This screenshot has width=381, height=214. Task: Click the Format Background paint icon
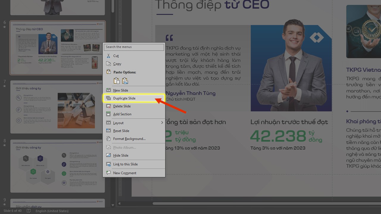109,139
